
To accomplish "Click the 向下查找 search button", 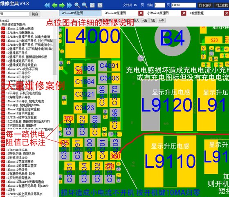I will pos(205,5).
